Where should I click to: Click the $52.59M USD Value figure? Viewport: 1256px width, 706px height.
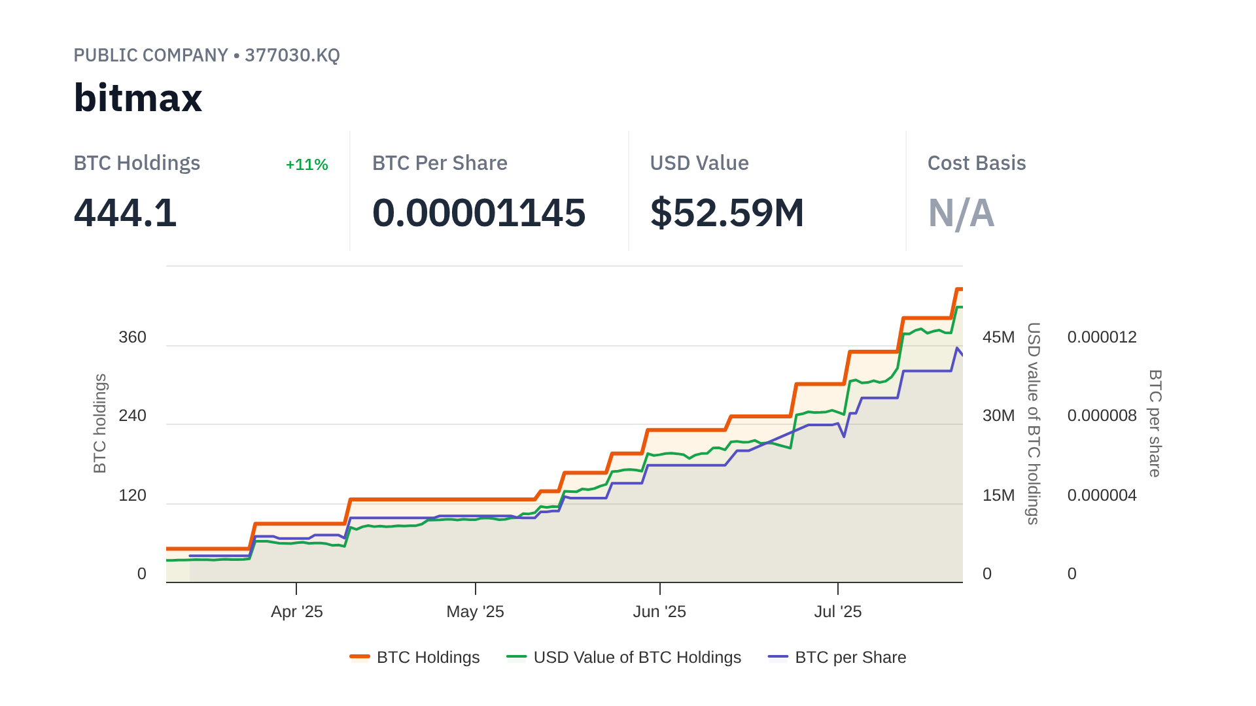click(727, 213)
